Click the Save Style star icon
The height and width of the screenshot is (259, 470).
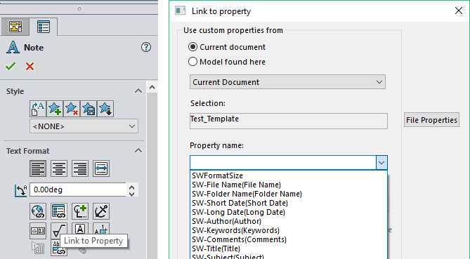click(x=89, y=109)
